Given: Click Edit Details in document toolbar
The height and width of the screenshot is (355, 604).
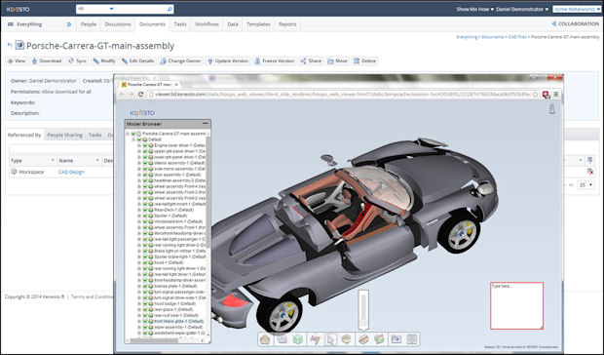Looking at the screenshot, I should tap(138, 60).
